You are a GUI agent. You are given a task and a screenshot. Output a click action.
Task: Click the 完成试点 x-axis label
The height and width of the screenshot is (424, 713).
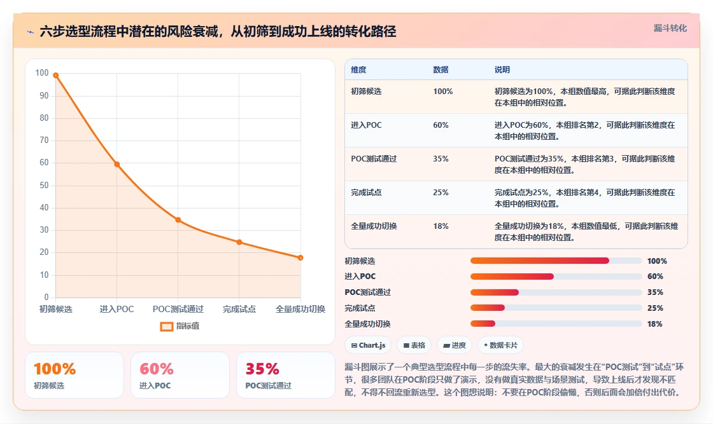239,309
